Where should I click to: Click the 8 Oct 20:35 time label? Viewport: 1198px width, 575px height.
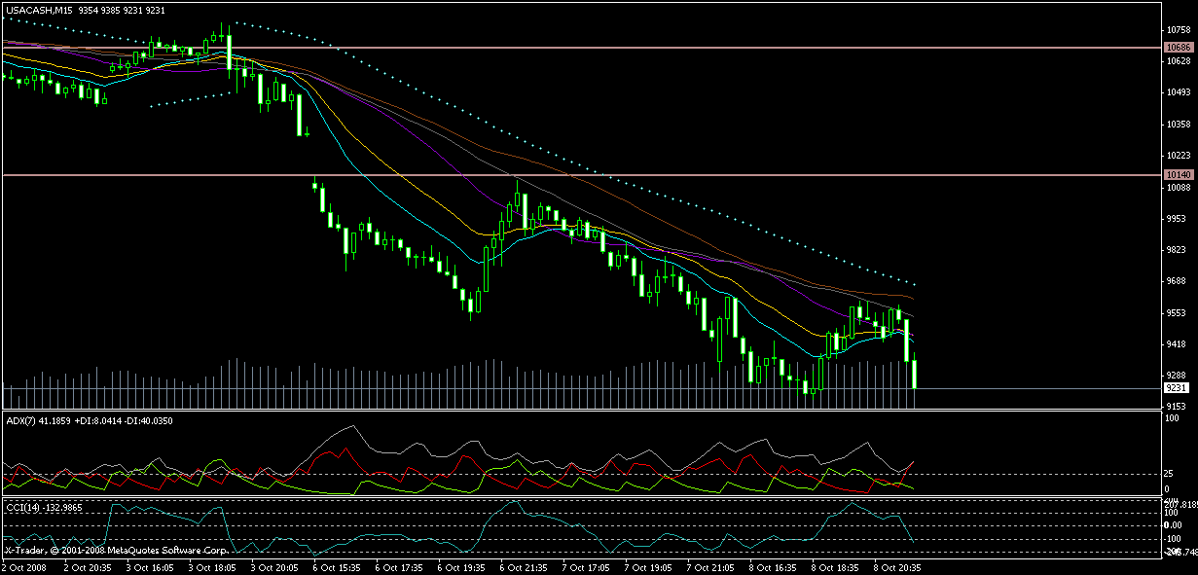(x=896, y=566)
